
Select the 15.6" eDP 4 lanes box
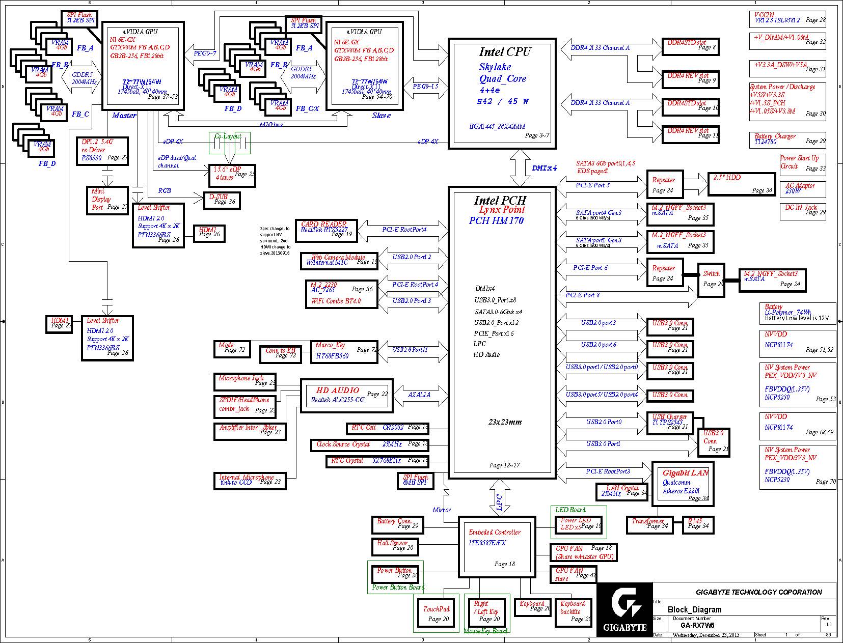(x=232, y=176)
